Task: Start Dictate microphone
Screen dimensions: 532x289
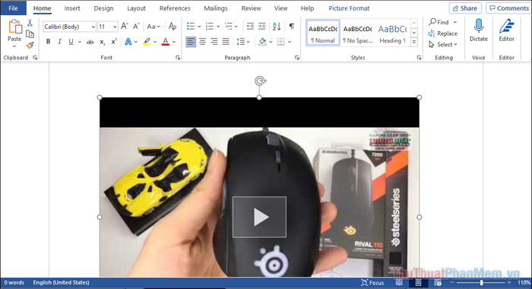Action: click(x=478, y=30)
